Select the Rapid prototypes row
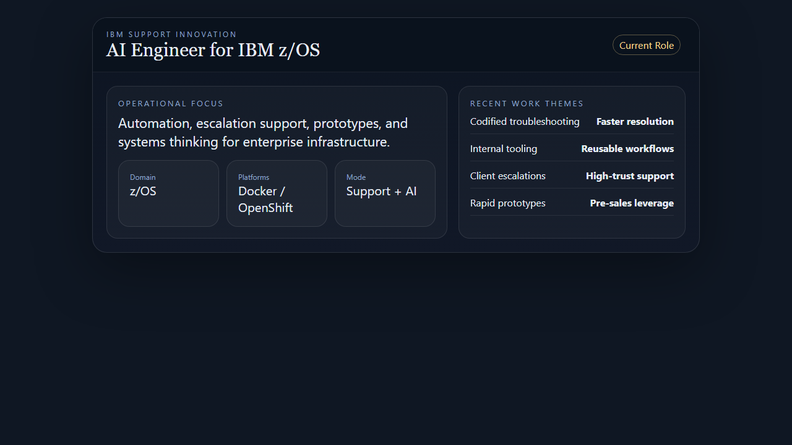The image size is (792, 445). click(507, 203)
